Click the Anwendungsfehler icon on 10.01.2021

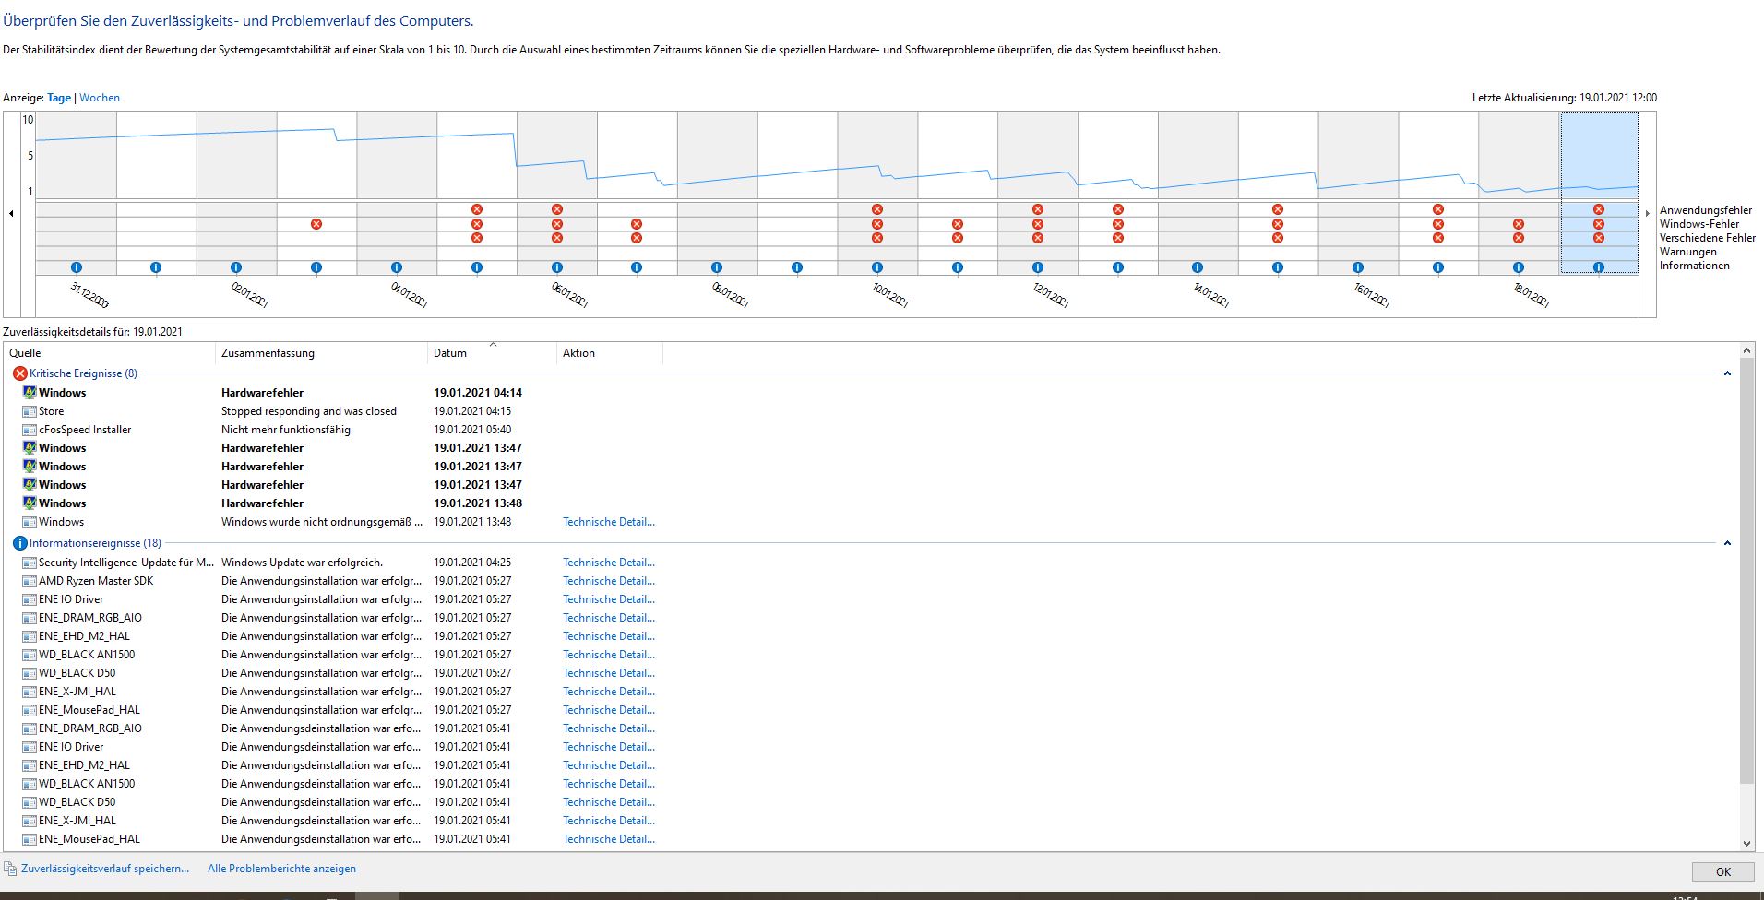point(877,209)
